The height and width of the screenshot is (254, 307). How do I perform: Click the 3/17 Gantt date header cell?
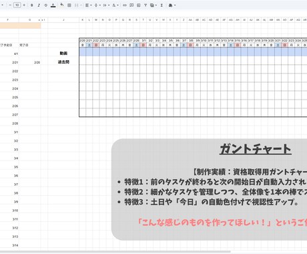click(251, 41)
